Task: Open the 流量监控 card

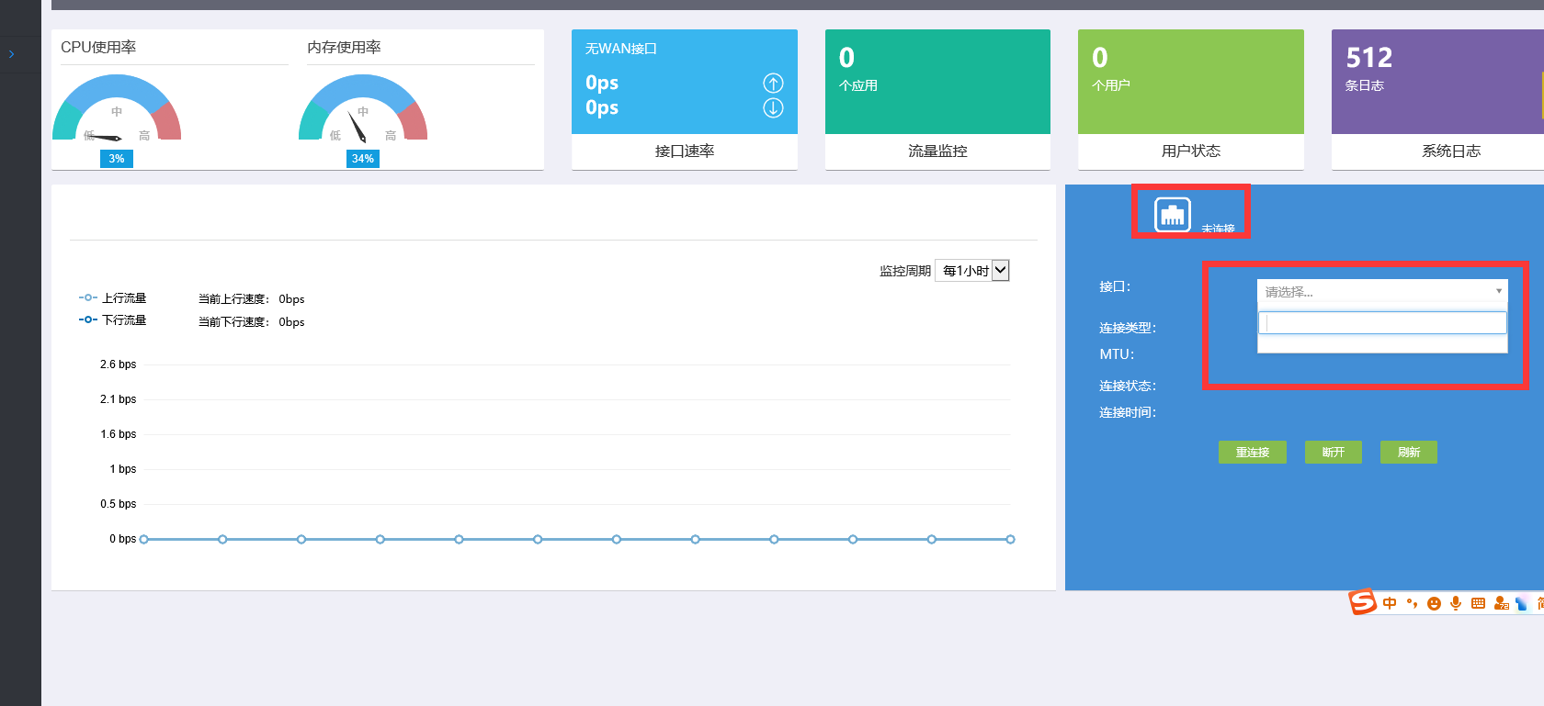Action: click(x=937, y=151)
